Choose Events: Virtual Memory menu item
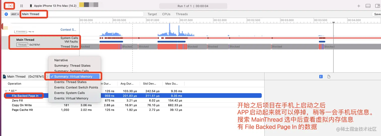Image resolution: width=381 pixels, height=136 pixels. coord(75,98)
